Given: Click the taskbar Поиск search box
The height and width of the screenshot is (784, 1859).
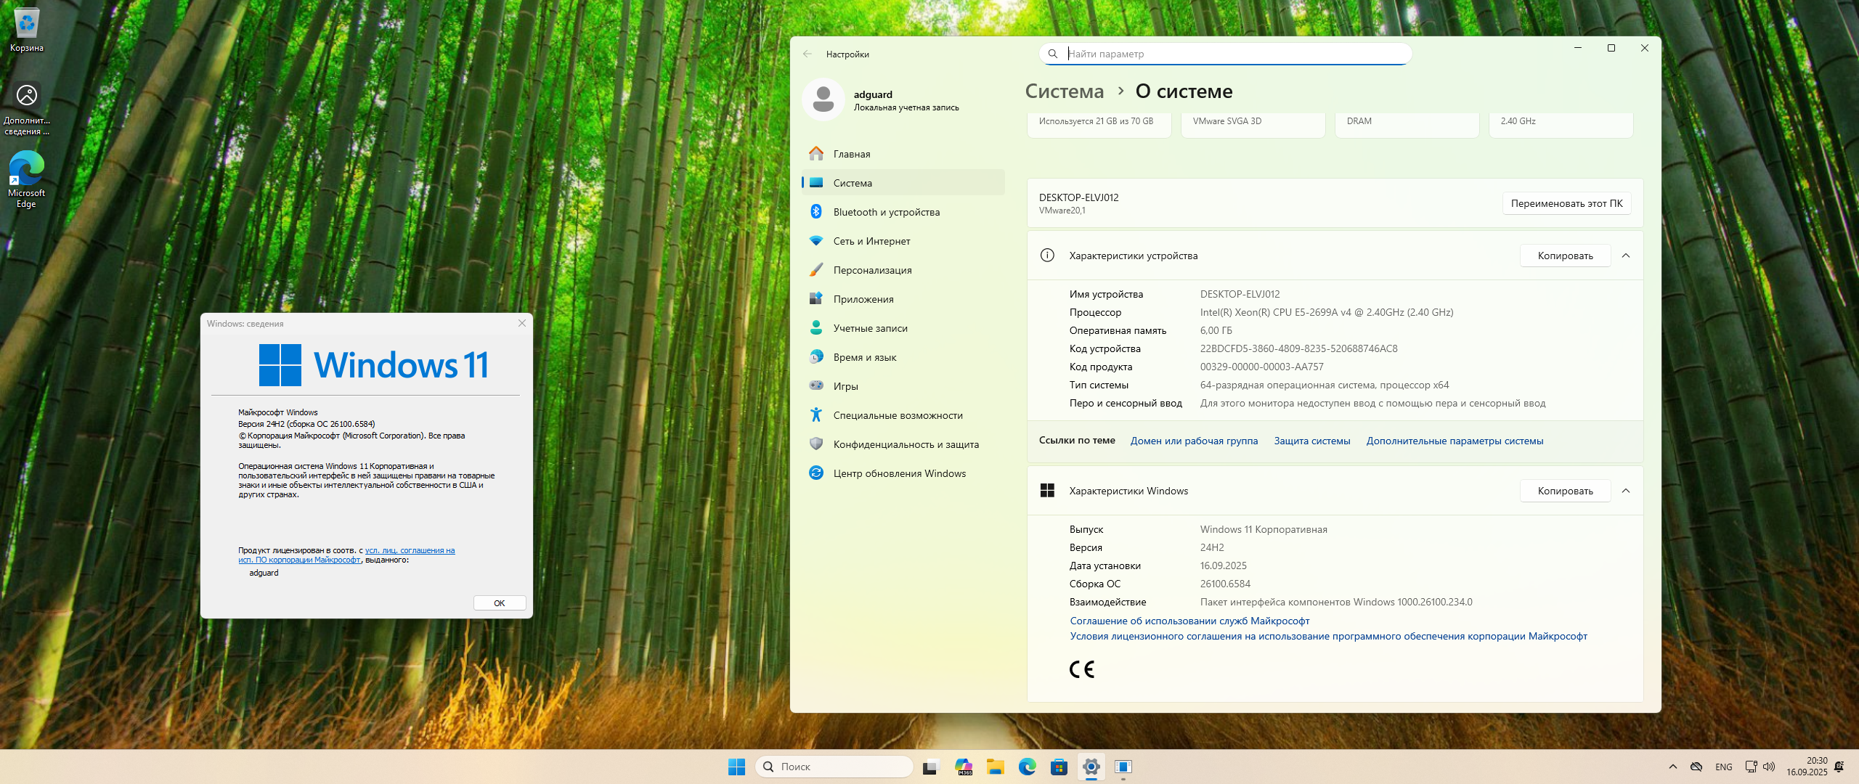Looking at the screenshot, I should [x=834, y=767].
